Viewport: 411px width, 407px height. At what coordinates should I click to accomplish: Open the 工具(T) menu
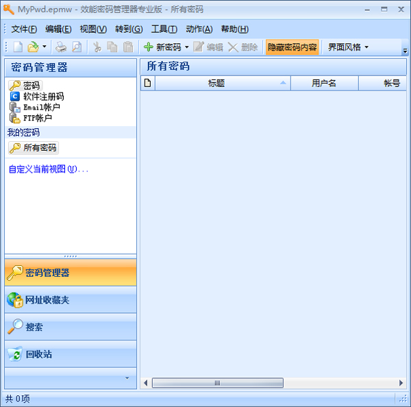click(164, 29)
